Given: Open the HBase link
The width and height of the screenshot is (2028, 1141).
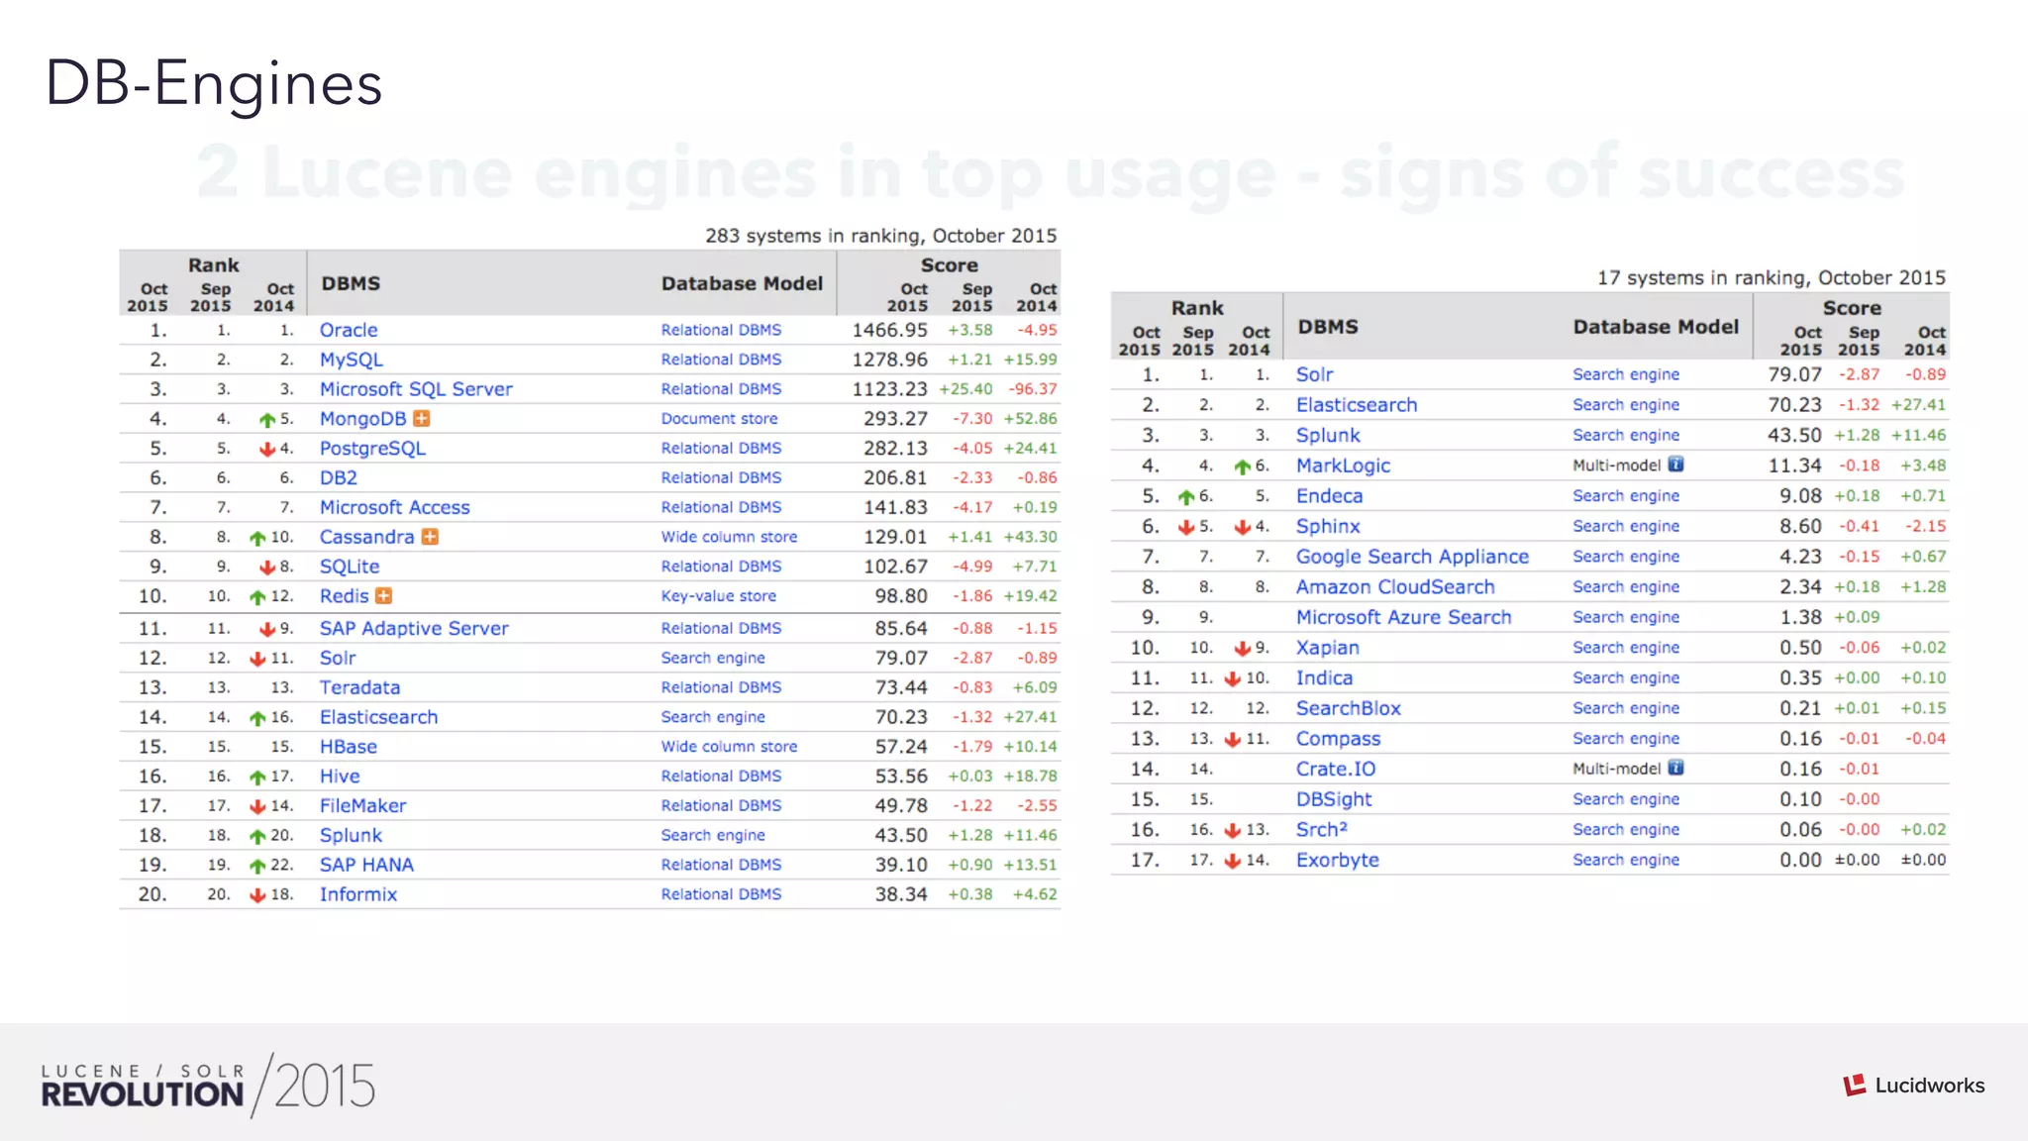Looking at the screenshot, I should (348, 747).
